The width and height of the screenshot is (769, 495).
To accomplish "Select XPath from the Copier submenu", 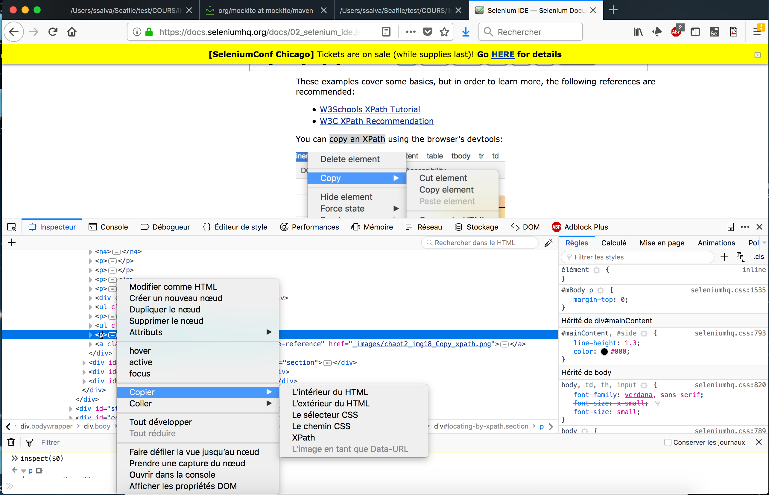I will point(303,438).
